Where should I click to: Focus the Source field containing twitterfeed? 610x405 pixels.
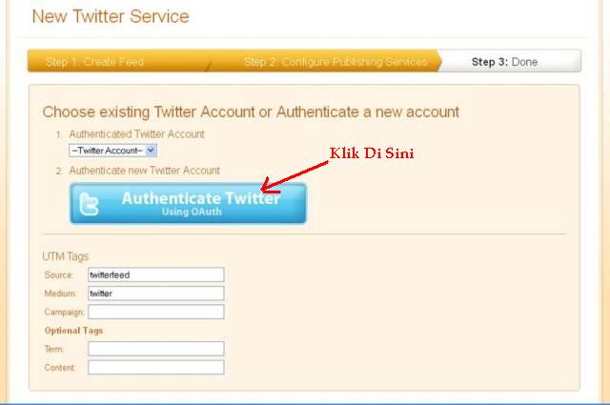tap(156, 274)
